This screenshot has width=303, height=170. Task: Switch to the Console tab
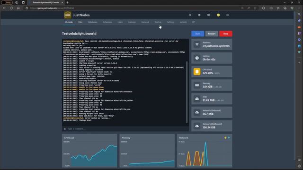(x=69, y=22)
